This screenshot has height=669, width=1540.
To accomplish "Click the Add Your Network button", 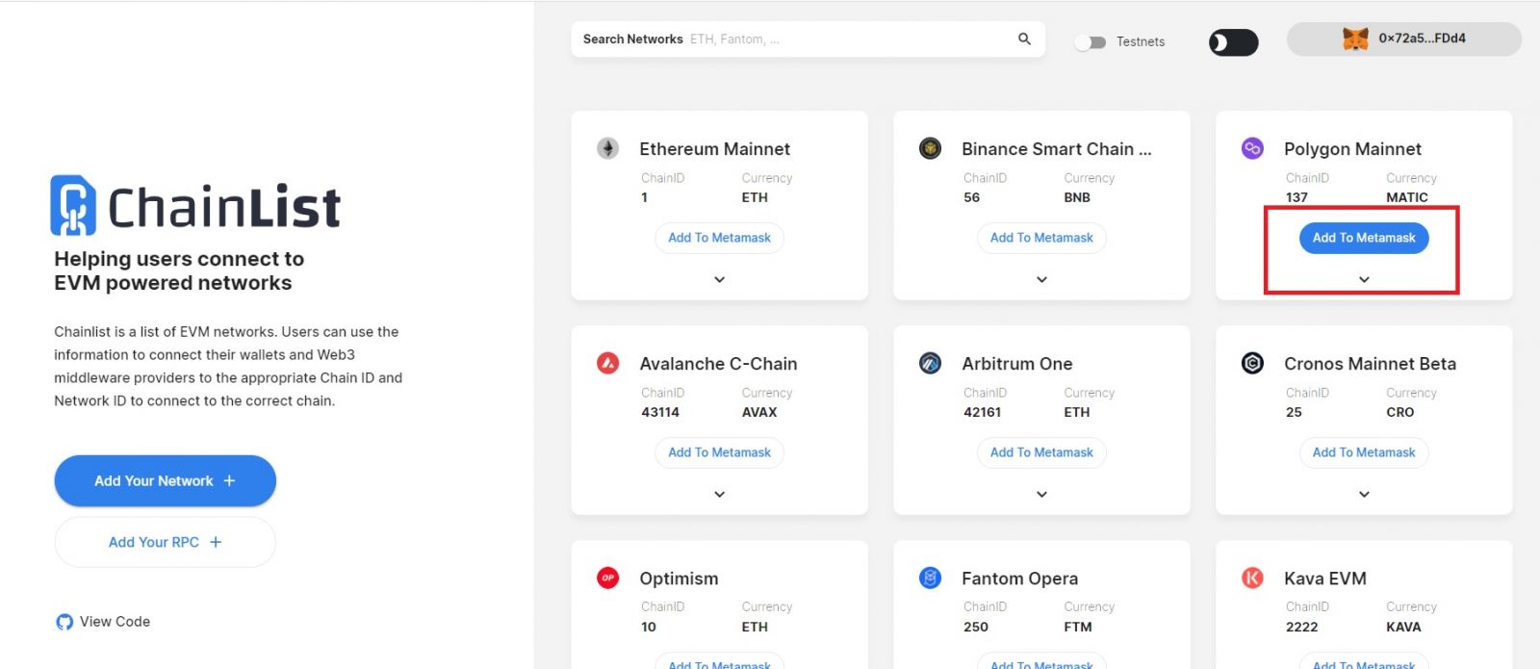I will [165, 480].
